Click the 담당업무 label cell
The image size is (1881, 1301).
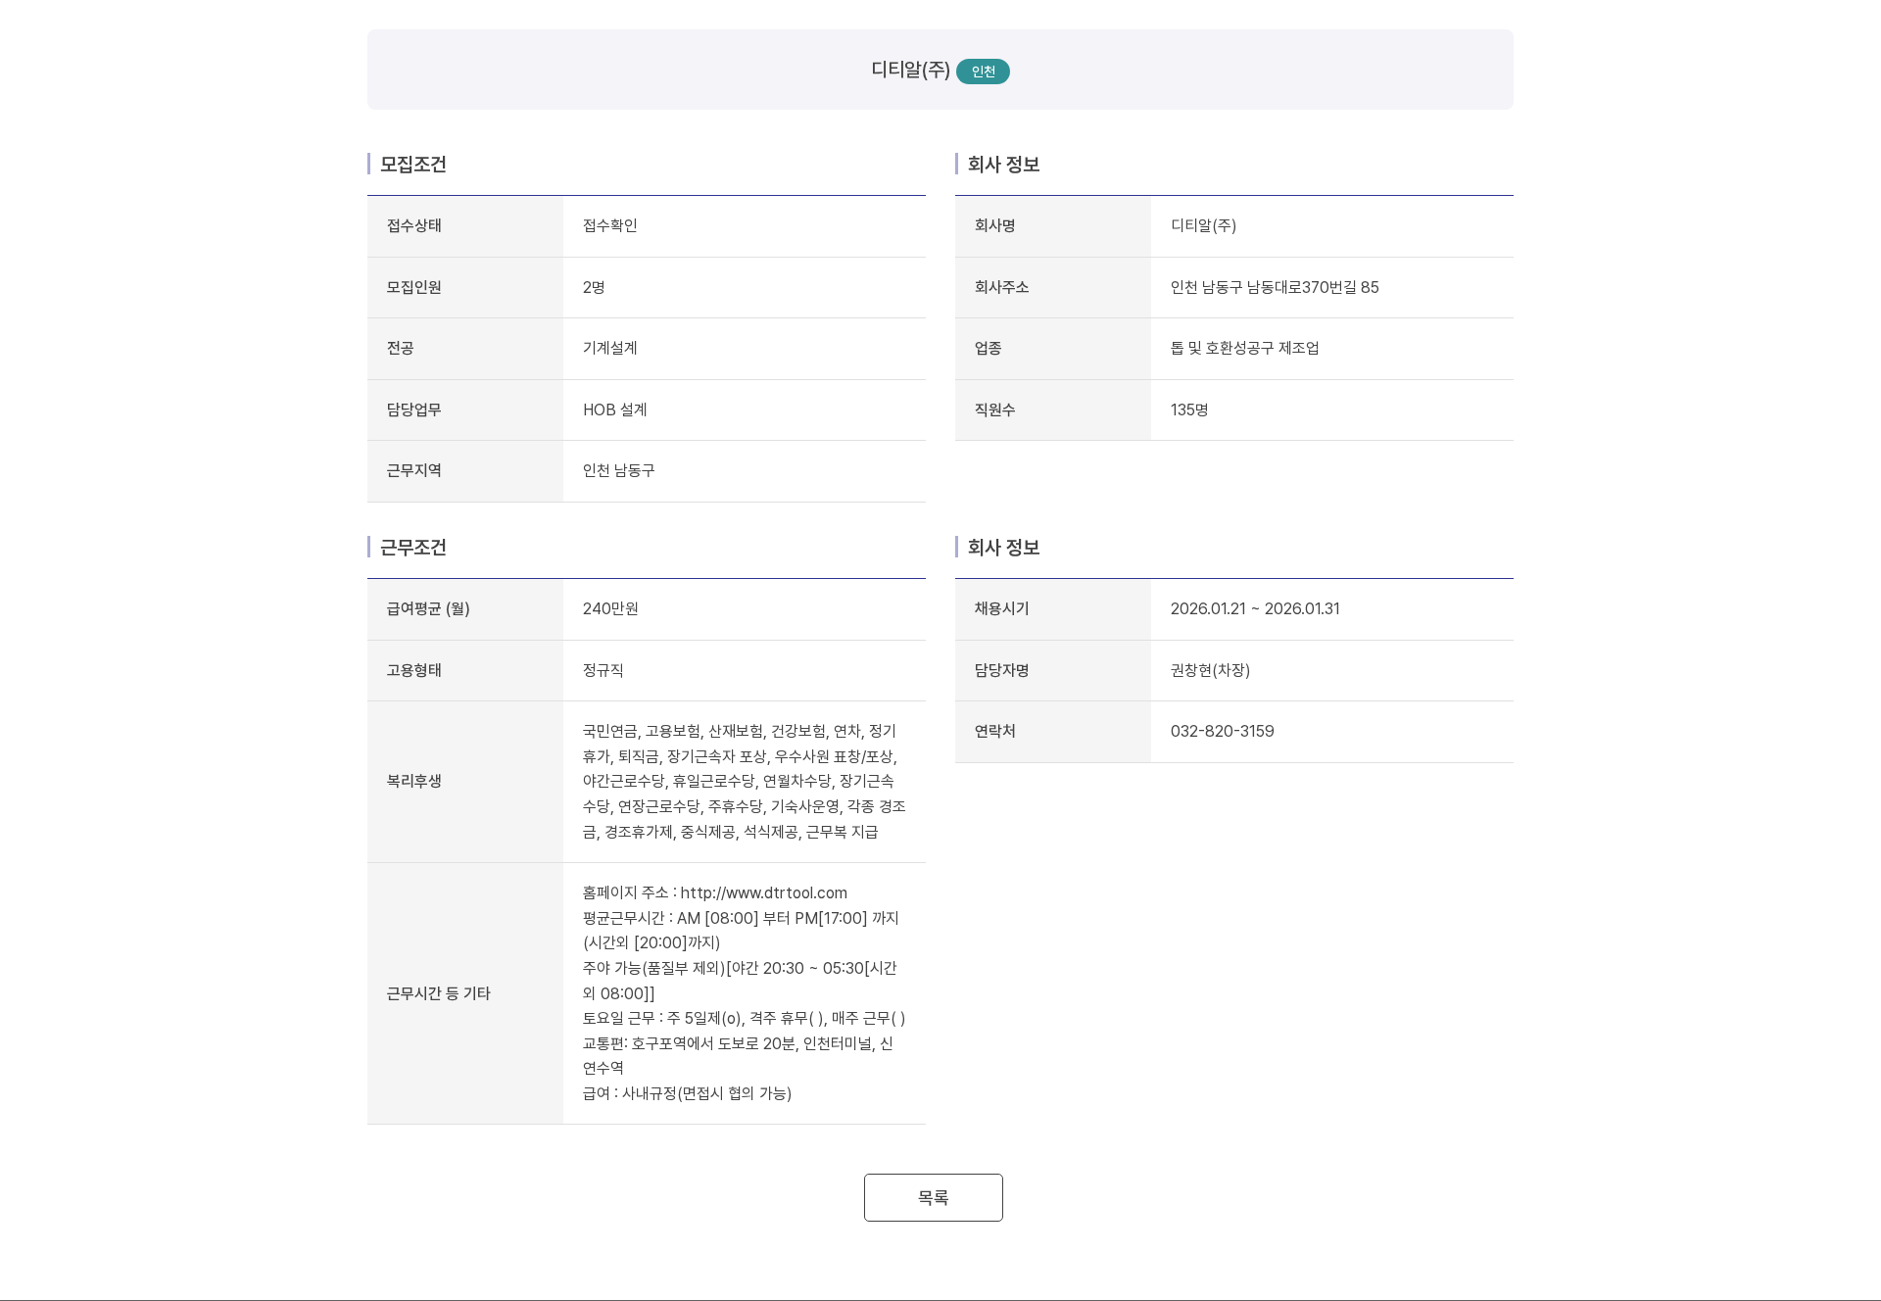point(465,410)
